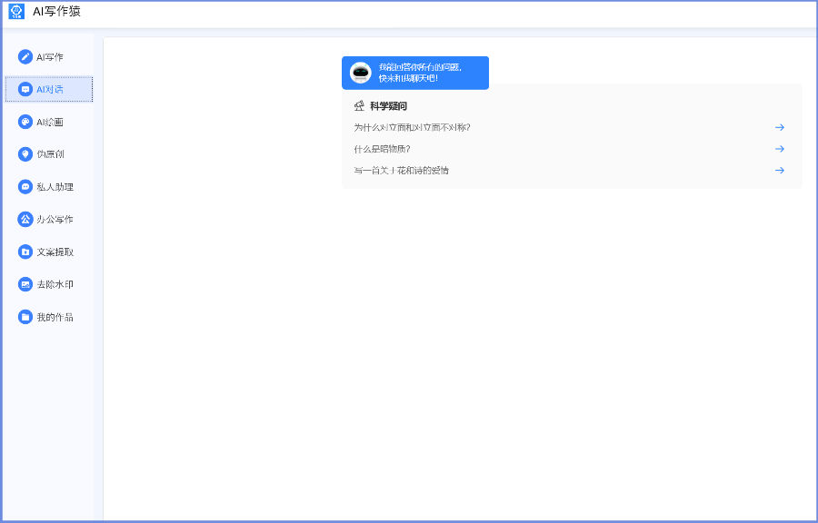Click the blue greeting banner text
Viewport: 818px width, 523px height.
point(420,73)
